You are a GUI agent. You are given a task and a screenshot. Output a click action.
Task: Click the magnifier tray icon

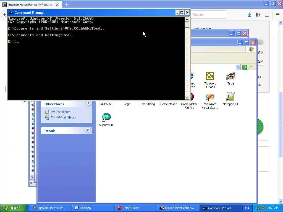pyautogui.click(x=263, y=208)
